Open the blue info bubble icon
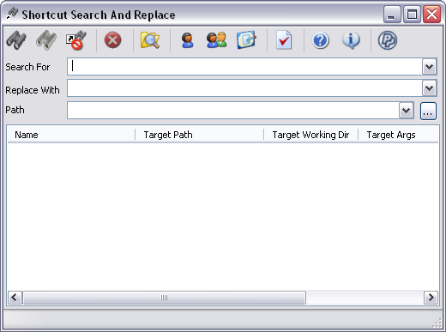This screenshot has width=446, height=332. point(351,40)
